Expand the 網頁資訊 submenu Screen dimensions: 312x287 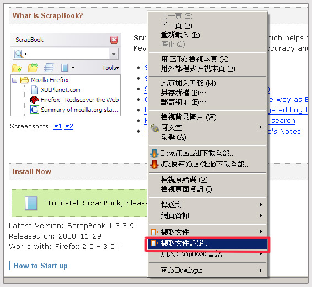(207, 215)
